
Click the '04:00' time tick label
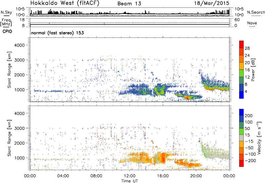coord(63,176)
